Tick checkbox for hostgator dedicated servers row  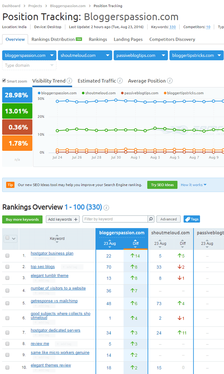(7, 333)
